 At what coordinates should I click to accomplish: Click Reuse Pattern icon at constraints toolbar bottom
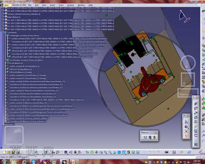[195, 144]
